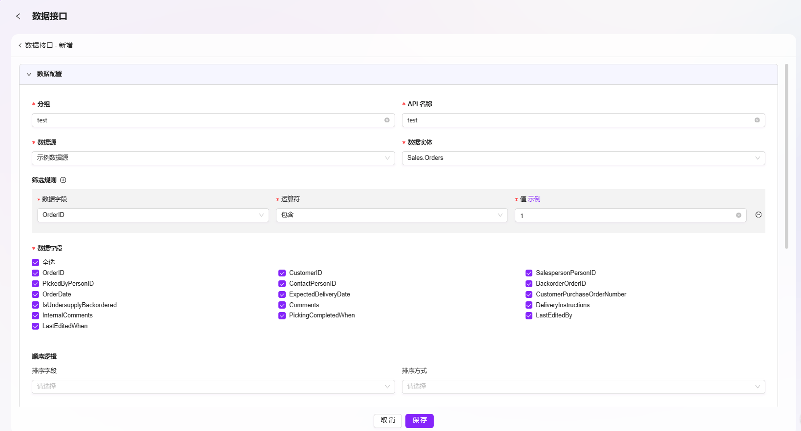This screenshot has width=801, height=431.
Task: Add a filter rule with the plus icon
Action: (x=63, y=180)
